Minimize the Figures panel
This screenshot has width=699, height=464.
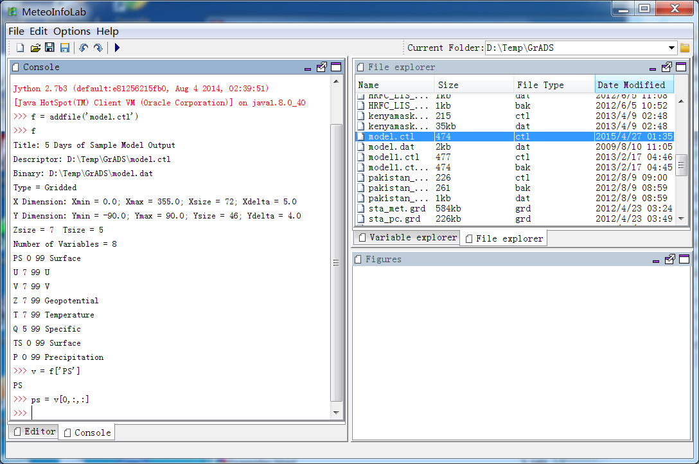point(656,261)
